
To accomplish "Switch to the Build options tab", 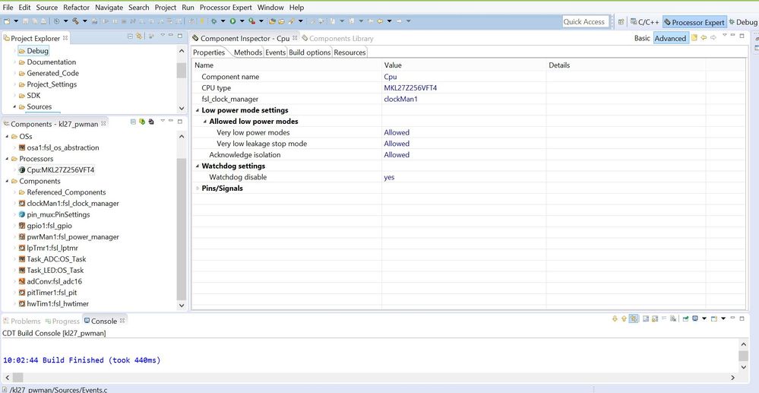I will pos(310,52).
